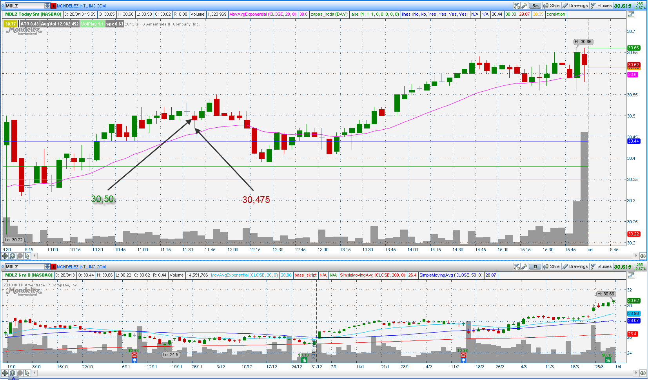Click the MONDELEZ INTL INC COM title in upper chart
Screen dimensions: 648x380
point(81,6)
